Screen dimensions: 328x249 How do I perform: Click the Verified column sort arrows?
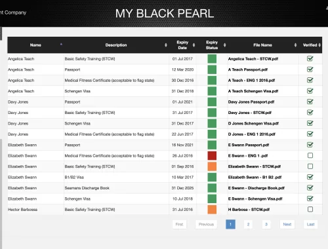pyautogui.click(x=319, y=45)
